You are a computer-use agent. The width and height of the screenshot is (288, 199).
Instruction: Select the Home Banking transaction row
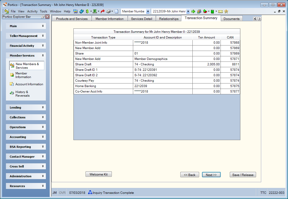point(157,86)
